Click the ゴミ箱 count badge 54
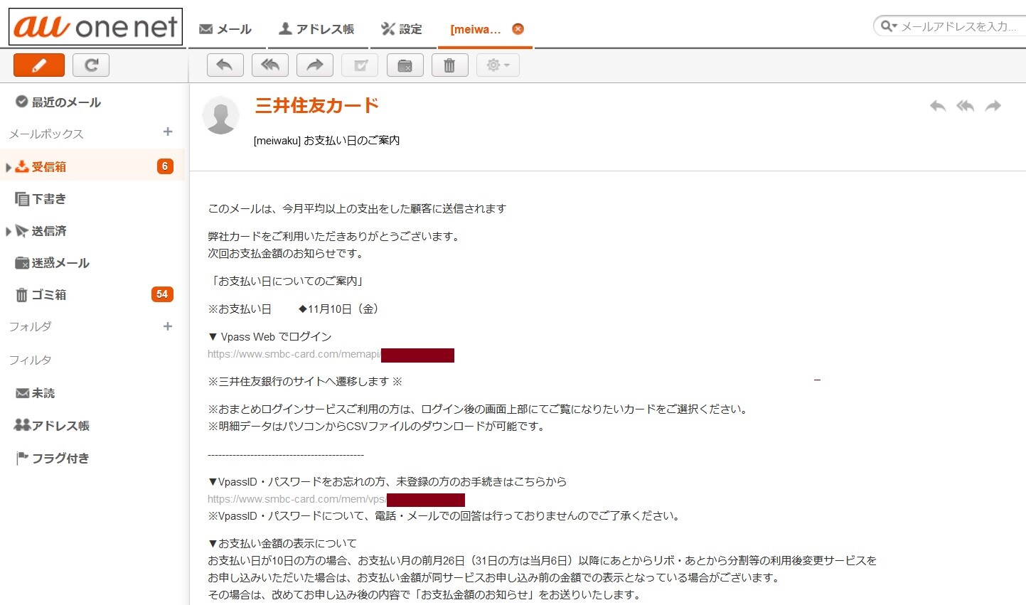The image size is (1026, 605). click(x=162, y=294)
